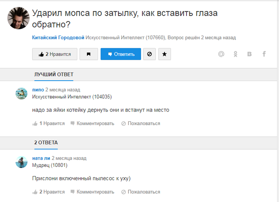Click the block circle icon button
The image size is (279, 202).
pyautogui.click(x=149, y=54)
